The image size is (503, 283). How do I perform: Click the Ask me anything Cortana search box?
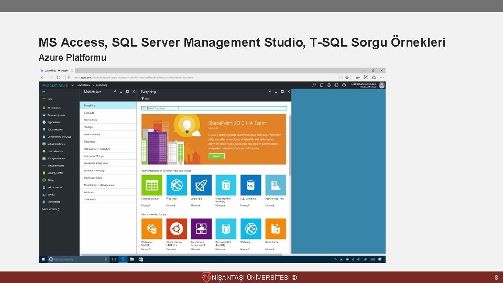click(78, 259)
